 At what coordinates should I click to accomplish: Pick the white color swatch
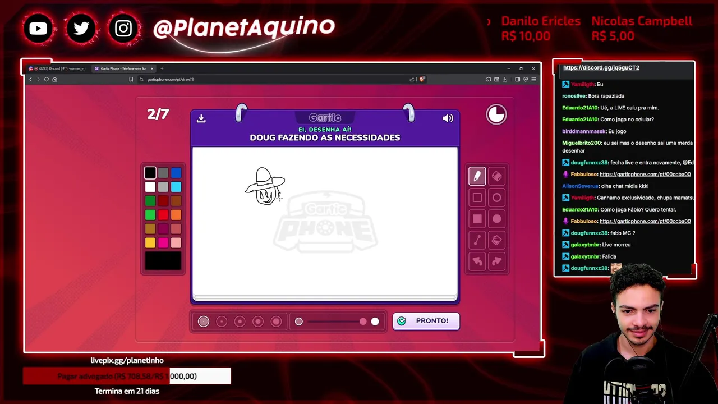coord(150,187)
